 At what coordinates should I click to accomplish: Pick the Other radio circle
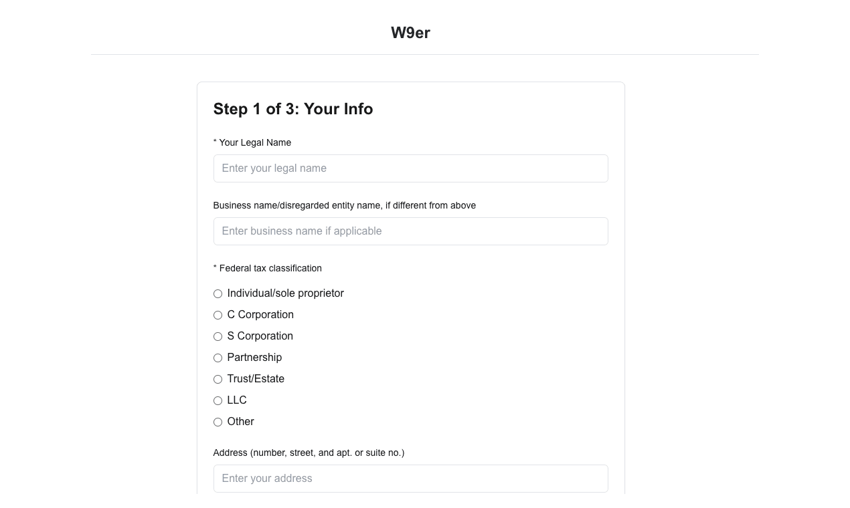click(218, 422)
